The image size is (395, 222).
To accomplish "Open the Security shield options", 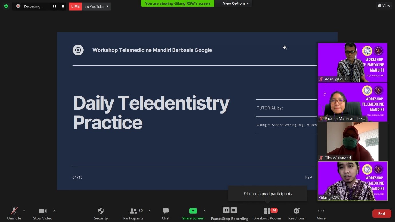I will (101, 213).
